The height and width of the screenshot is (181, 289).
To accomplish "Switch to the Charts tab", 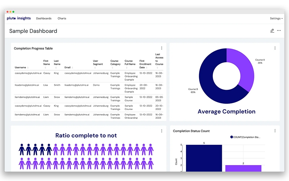I will pyautogui.click(x=62, y=18).
